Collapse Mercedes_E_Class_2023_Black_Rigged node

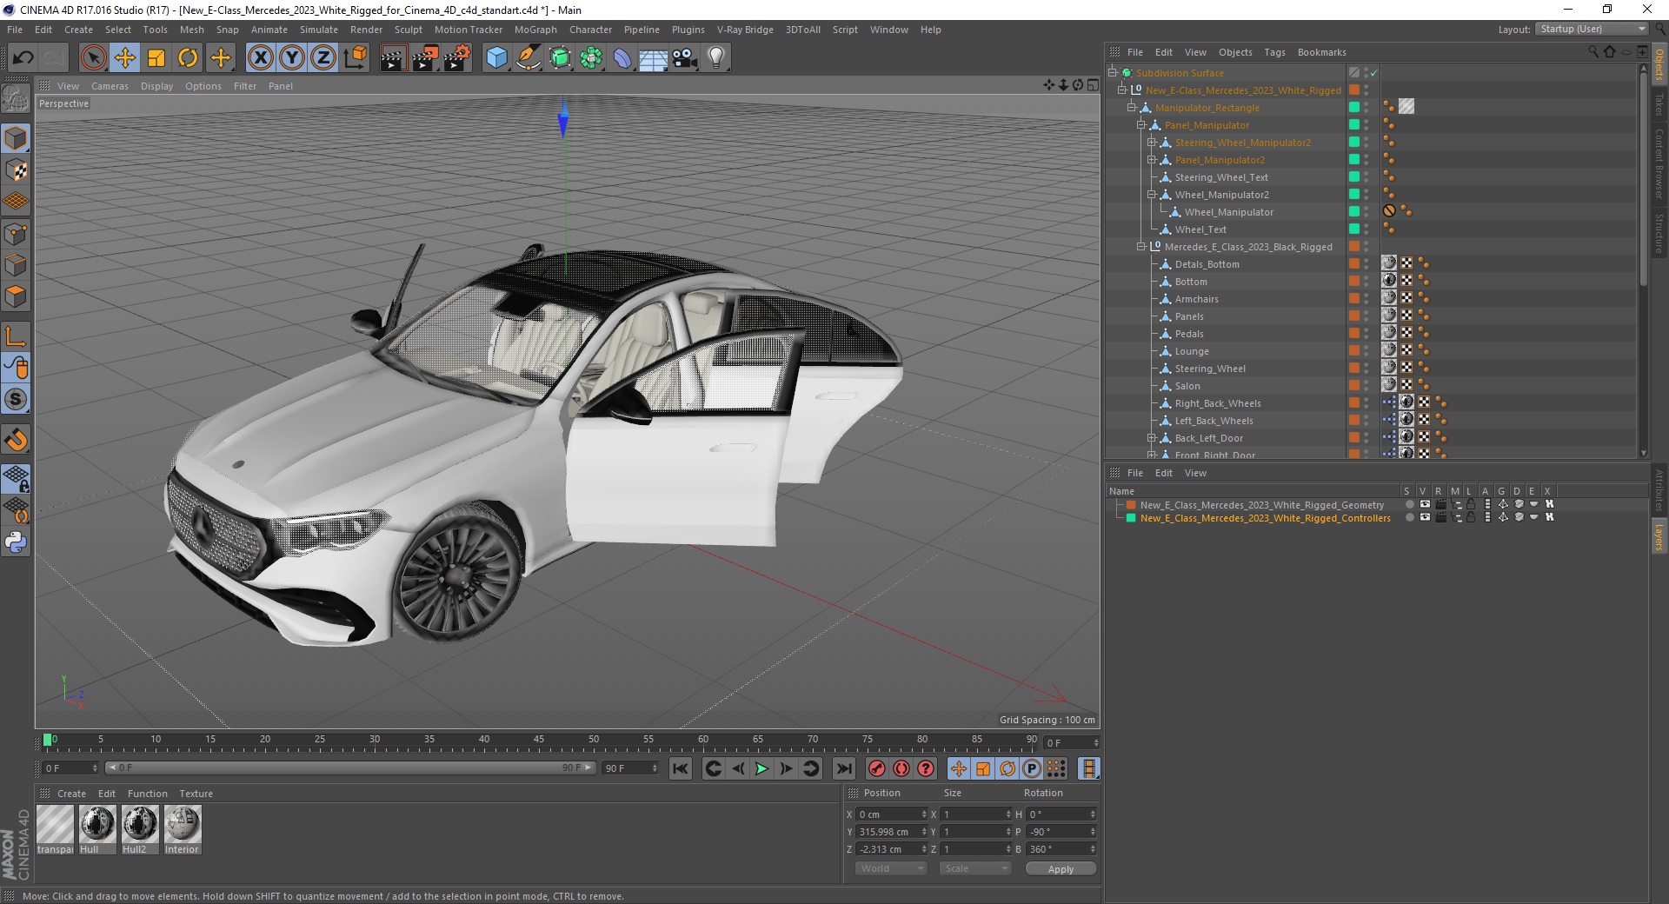click(1141, 247)
